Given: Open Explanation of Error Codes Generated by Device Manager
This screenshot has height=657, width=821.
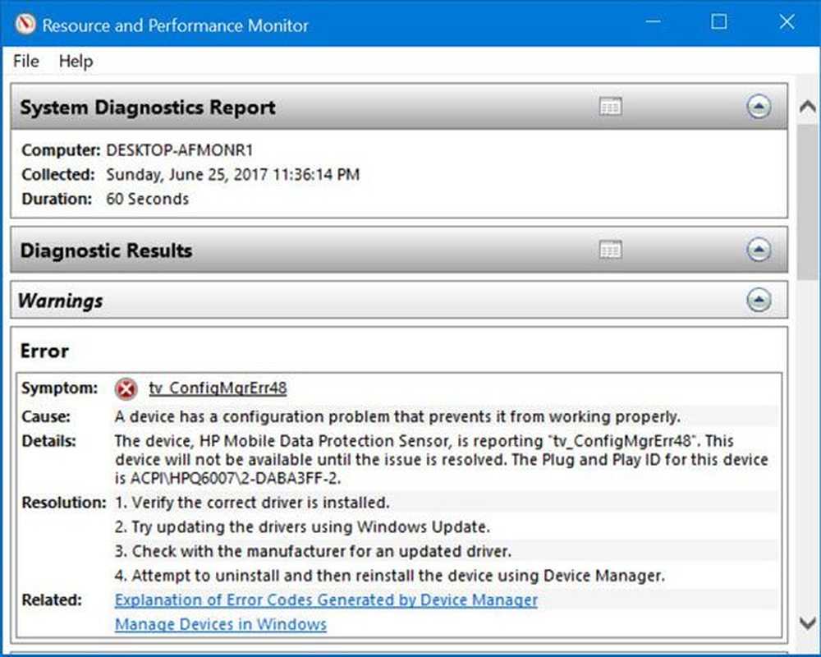Looking at the screenshot, I should click(326, 600).
